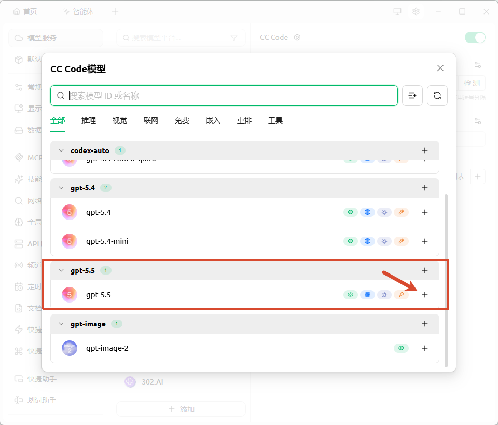Click the monitor display icon in title bar
Viewport: 498px width, 425px height.
(397, 11)
